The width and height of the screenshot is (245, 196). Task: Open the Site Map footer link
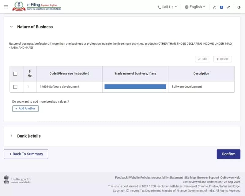pos(190,178)
